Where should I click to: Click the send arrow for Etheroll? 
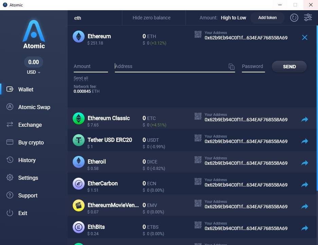point(305,163)
